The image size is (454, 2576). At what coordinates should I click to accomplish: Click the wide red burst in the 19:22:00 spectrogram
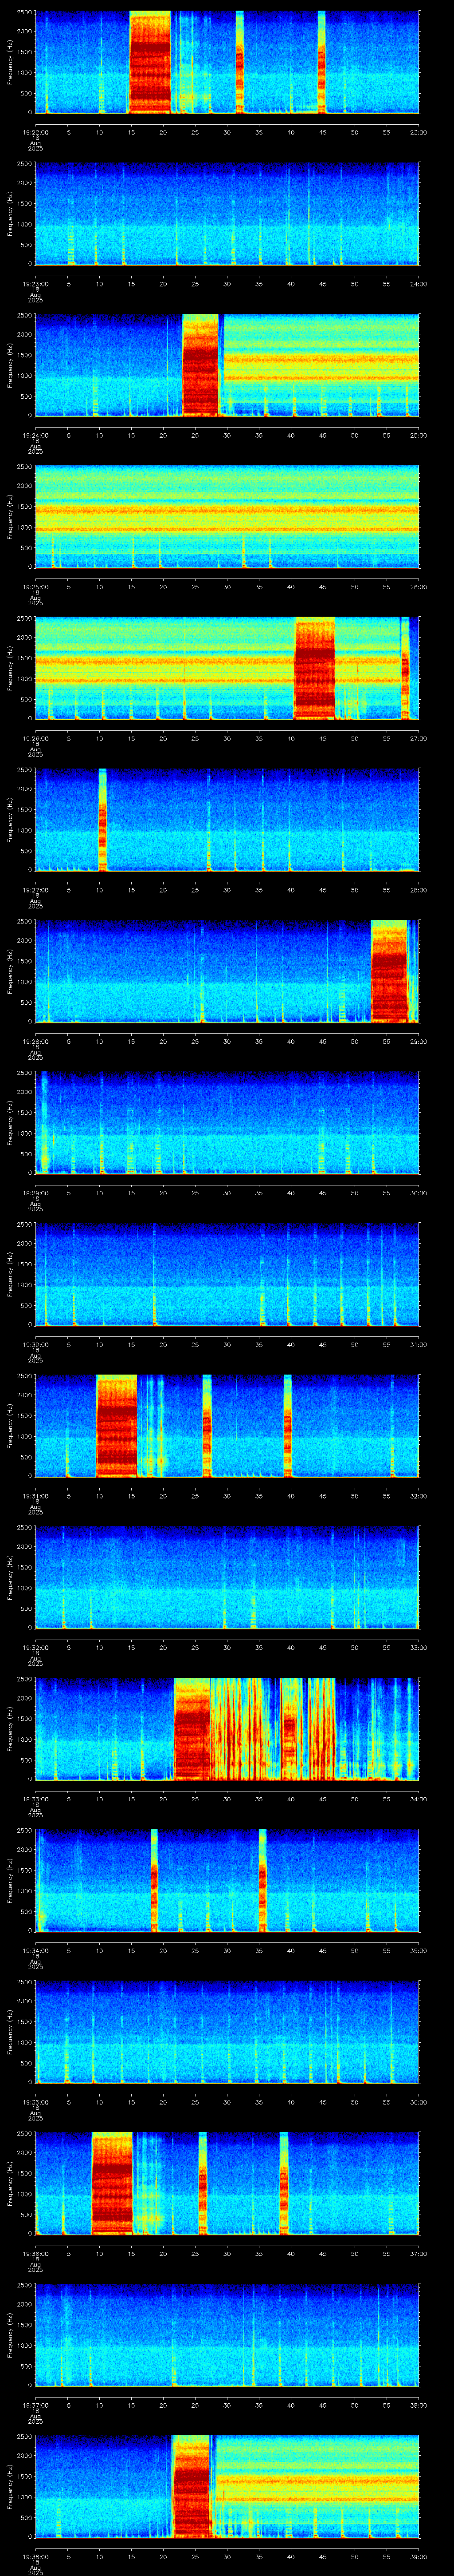(x=151, y=62)
